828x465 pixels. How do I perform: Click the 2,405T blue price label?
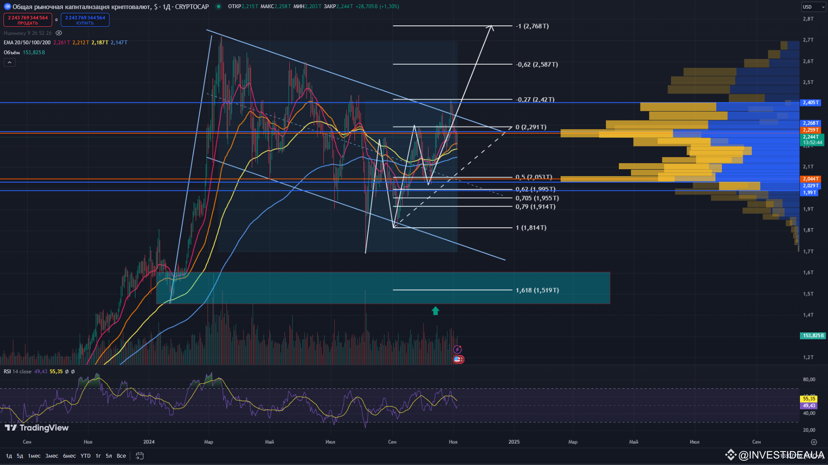pyautogui.click(x=811, y=102)
